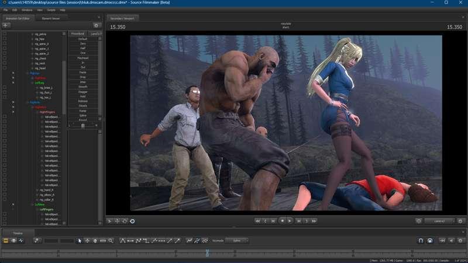
Task: Tick the checkbox beside rig_knee_L
Action: click(5, 88)
